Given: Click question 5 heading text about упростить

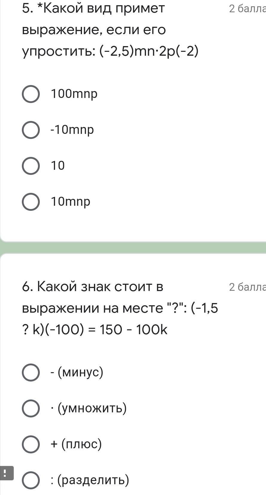Looking at the screenshot, I should [110, 30].
